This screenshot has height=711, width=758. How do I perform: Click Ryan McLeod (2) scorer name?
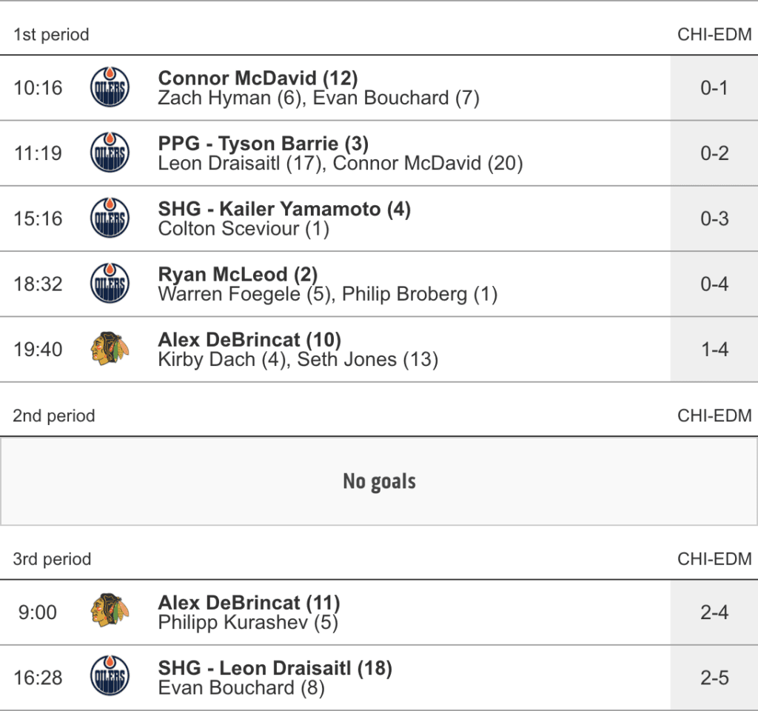(238, 274)
